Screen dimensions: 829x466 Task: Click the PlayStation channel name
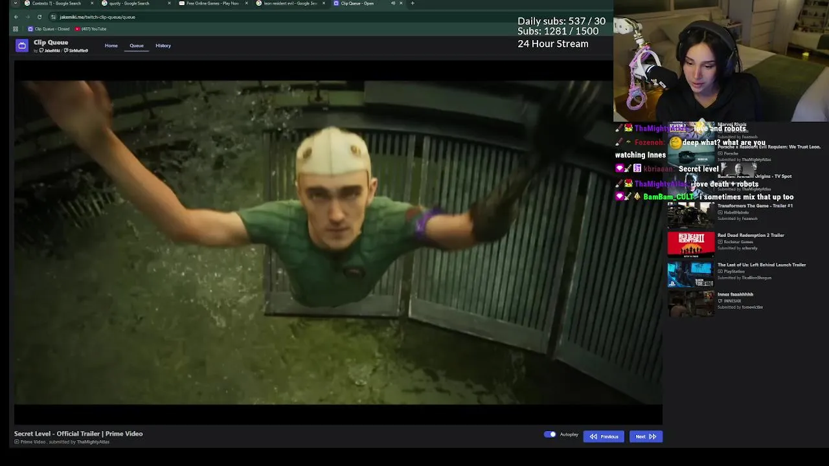tap(734, 271)
